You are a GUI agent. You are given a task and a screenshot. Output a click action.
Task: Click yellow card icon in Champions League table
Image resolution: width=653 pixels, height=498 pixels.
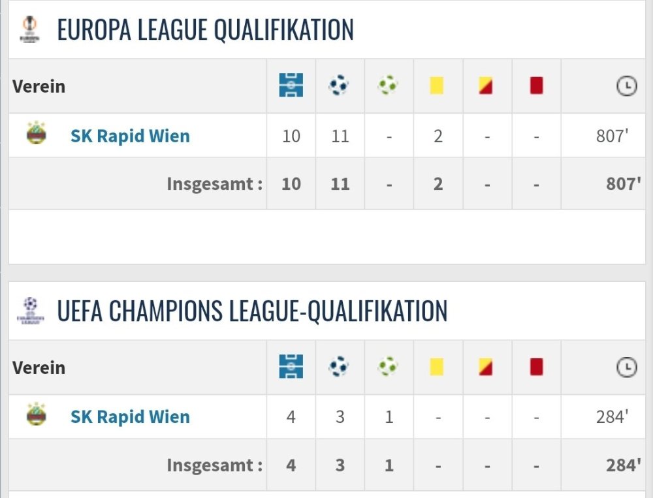tap(437, 367)
